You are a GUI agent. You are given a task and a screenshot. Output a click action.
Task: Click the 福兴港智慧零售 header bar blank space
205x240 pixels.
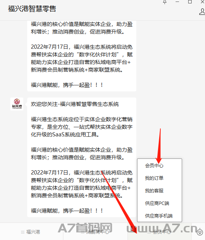click(x=107, y=10)
